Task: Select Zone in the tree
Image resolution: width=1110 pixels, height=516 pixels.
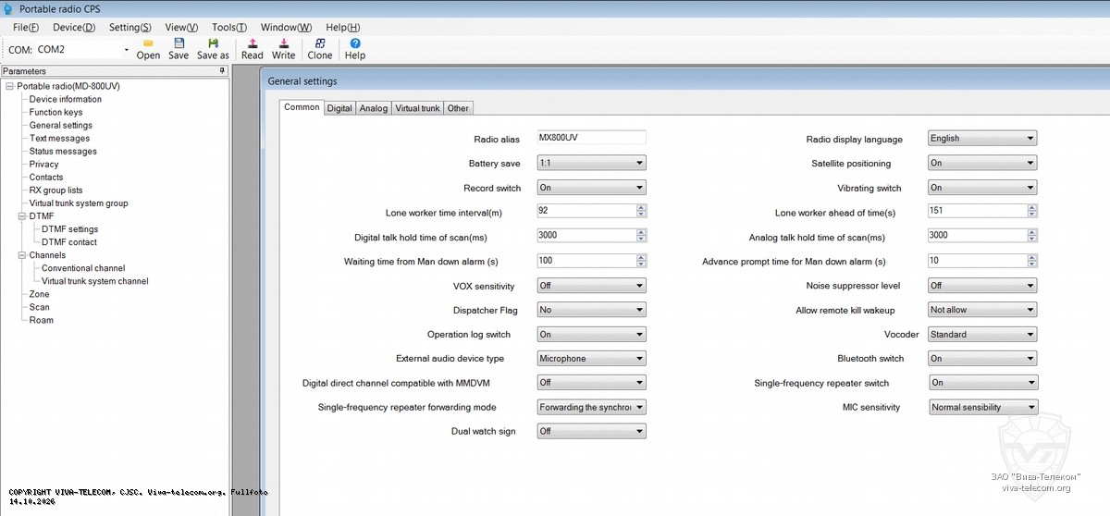Action: tap(39, 294)
